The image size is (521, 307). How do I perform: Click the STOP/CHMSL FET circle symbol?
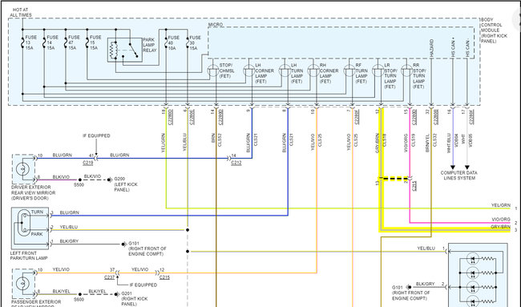point(213,71)
